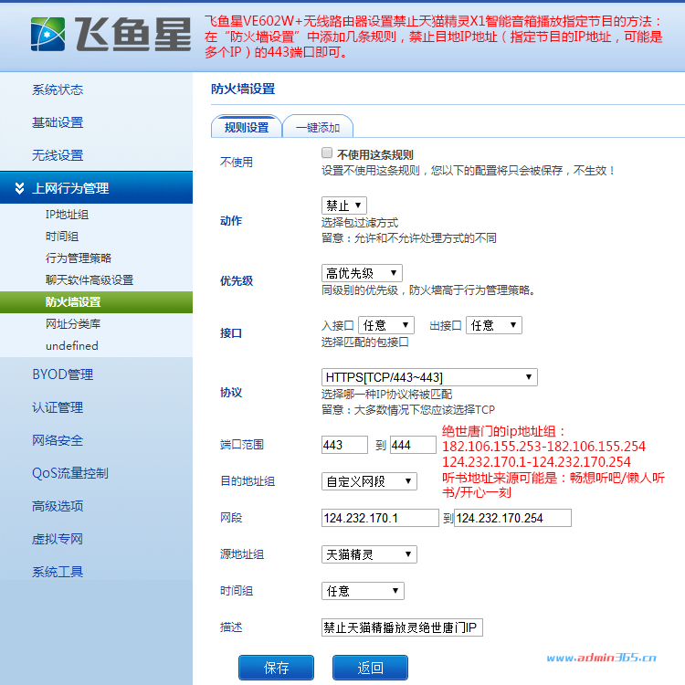The image size is (685, 685).
Task: Open 认证管理 menu
Action: (x=58, y=407)
